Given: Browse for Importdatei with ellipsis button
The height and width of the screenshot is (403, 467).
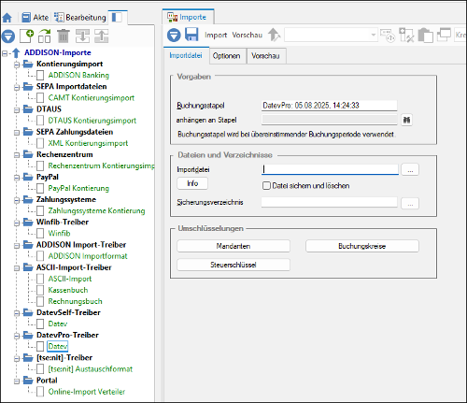Looking at the screenshot, I should (x=410, y=169).
